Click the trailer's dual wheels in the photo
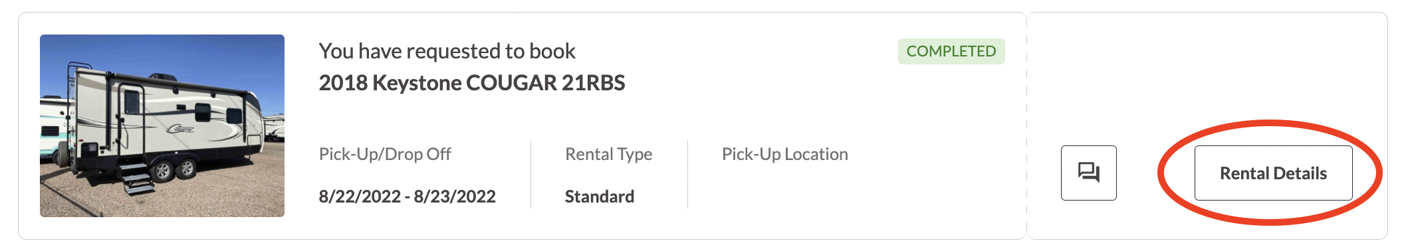 click(x=174, y=169)
